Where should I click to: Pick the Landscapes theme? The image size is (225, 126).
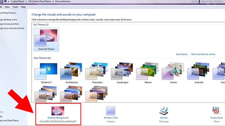122,73
